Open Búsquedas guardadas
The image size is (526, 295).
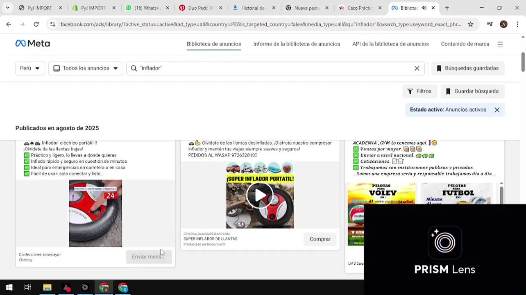point(468,68)
